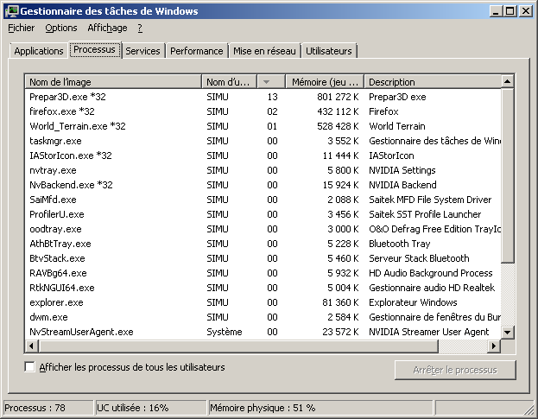This screenshot has width=538, height=419.
Task: Select the AthBtTray.exe process
Action: click(263, 244)
